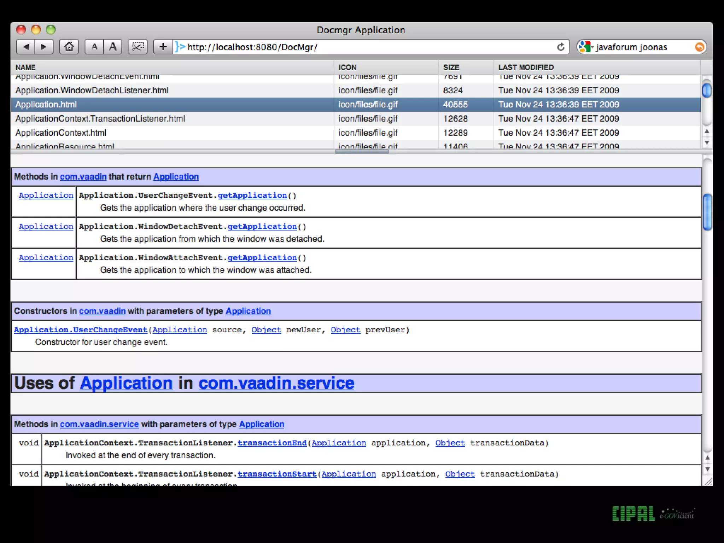Image resolution: width=724 pixels, height=543 pixels.
Task: Click the smaller text size button
Action: (94, 47)
